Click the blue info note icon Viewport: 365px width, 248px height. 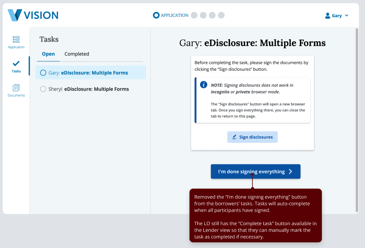(204, 85)
